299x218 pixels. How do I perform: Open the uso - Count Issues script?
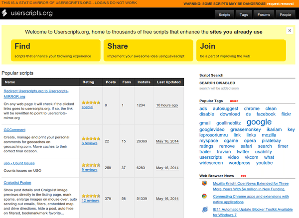click(x=19, y=163)
